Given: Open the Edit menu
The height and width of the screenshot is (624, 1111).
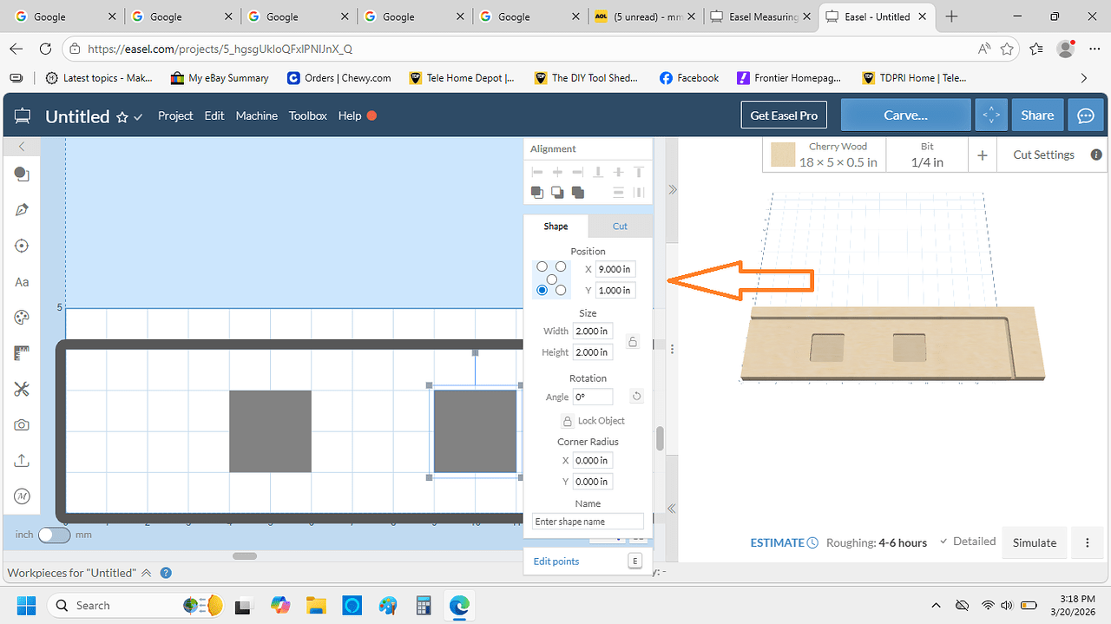Looking at the screenshot, I should 214,115.
